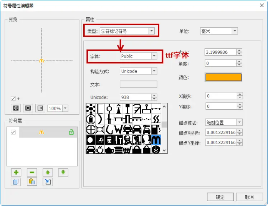Click the 锚点X坐标 value field
The image size is (268, 206).
click(221, 132)
